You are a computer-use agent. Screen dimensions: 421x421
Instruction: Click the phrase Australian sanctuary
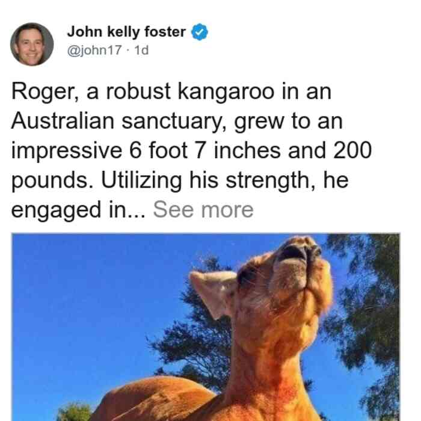click(x=115, y=121)
